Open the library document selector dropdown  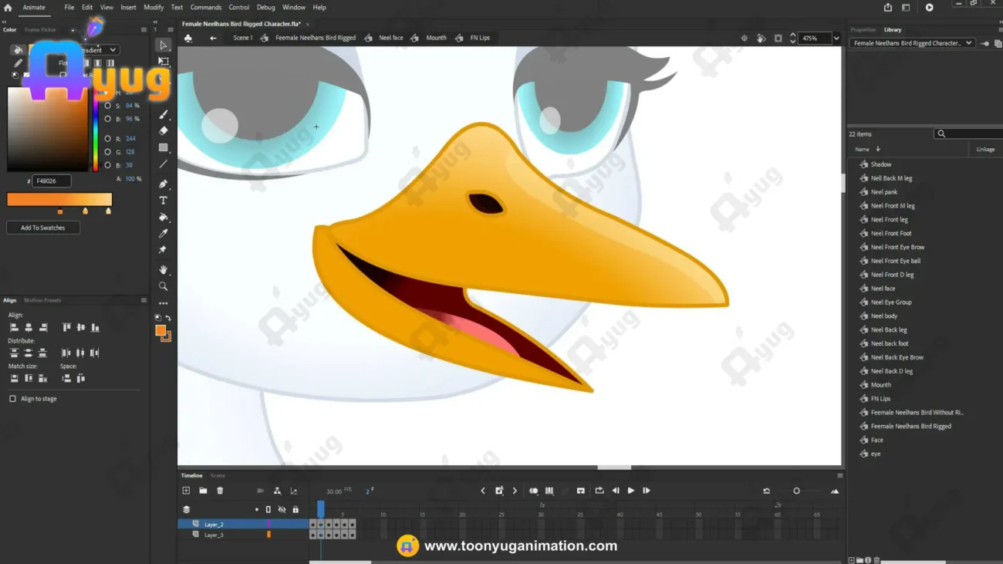click(912, 43)
